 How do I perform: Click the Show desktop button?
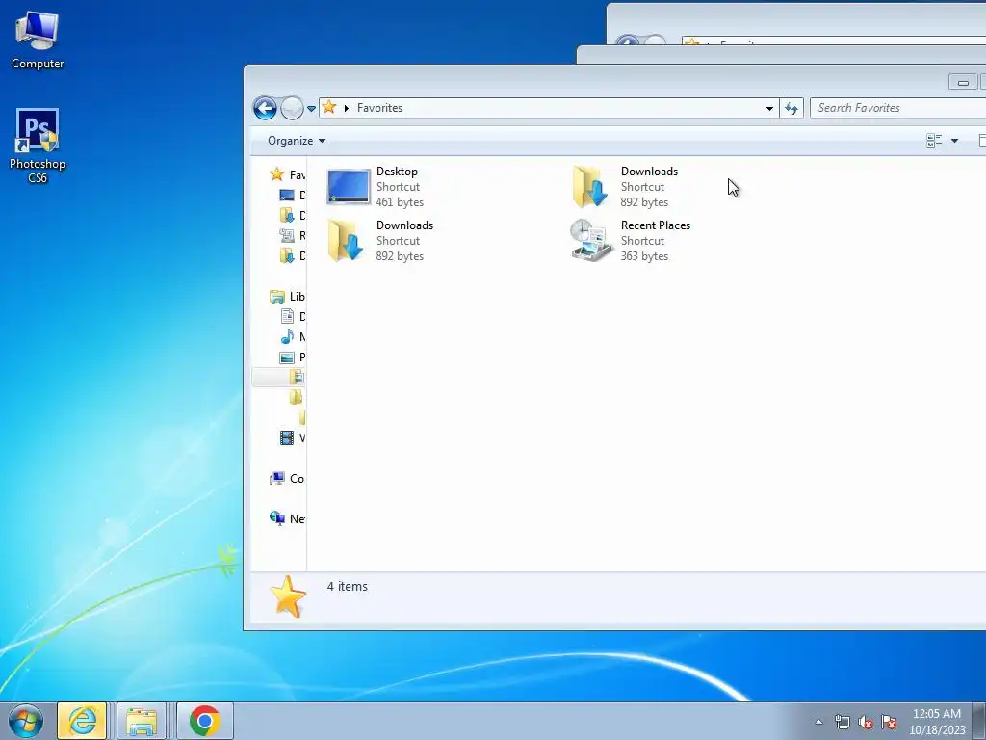click(x=979, y=721)
